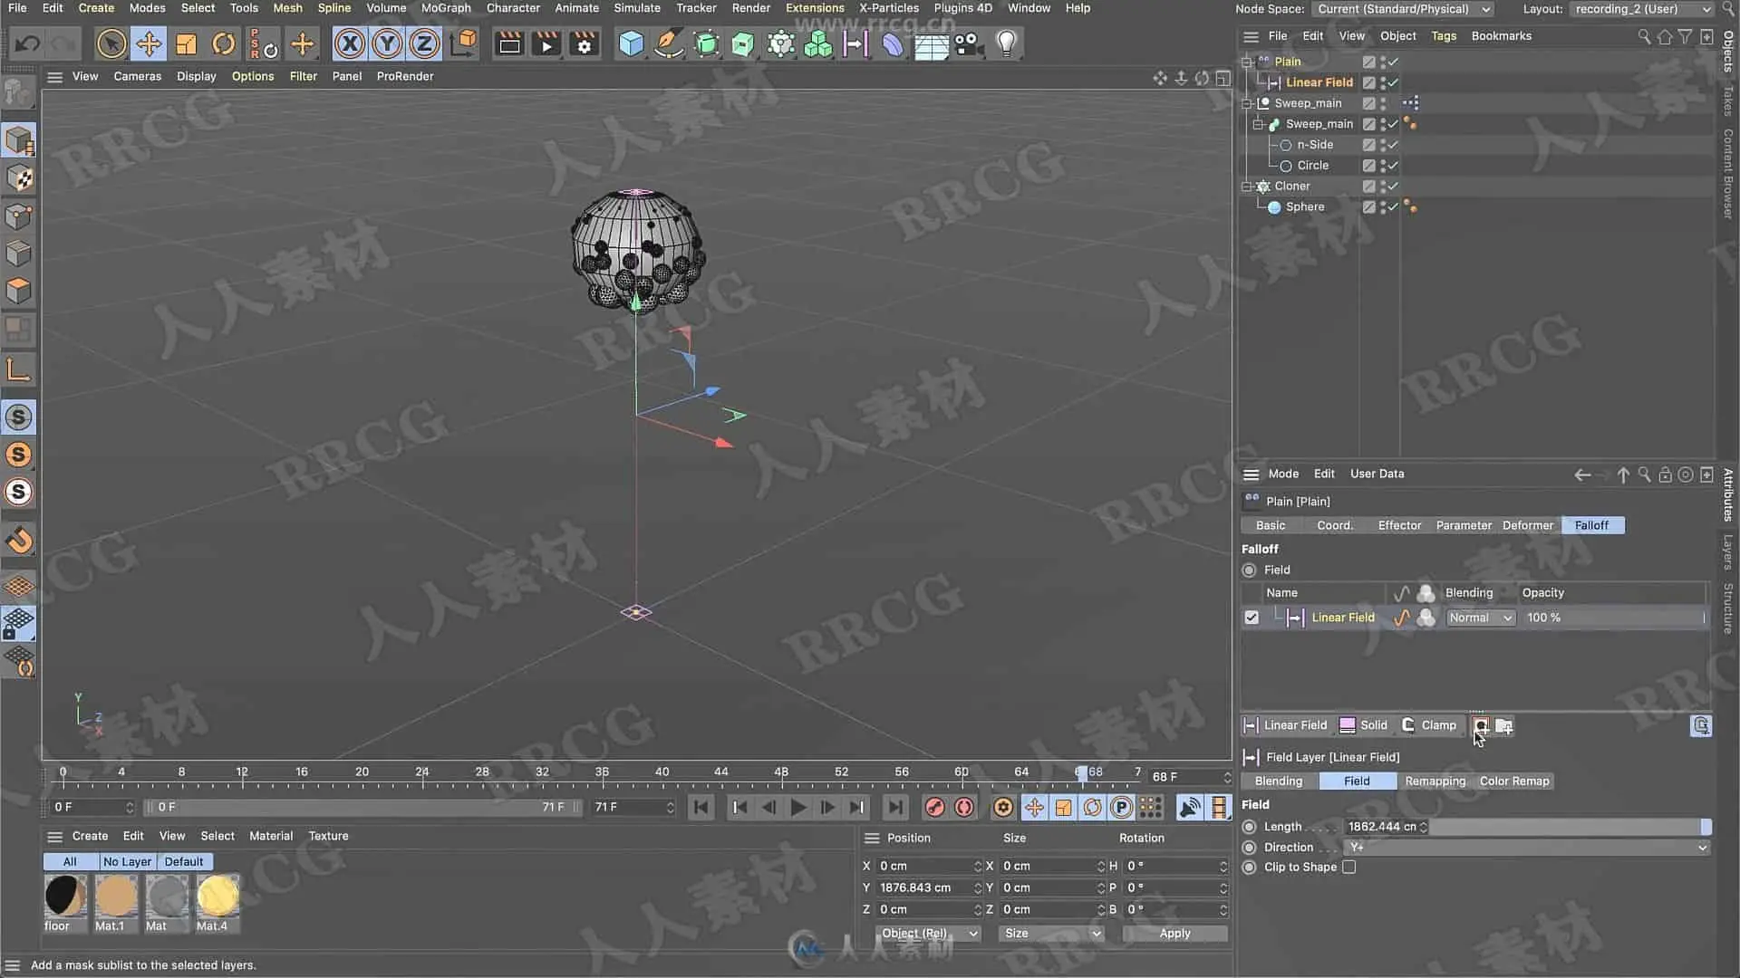Open the Normal blending dropdown
The width and height of the screenshot is (1740, 978).
[1480, 618]
